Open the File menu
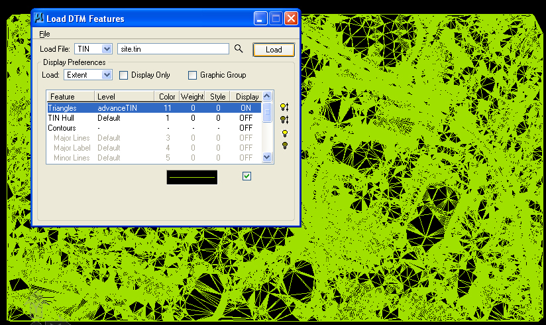The height and width of the screenshot is (325, 546). click(x=44, y=34)
